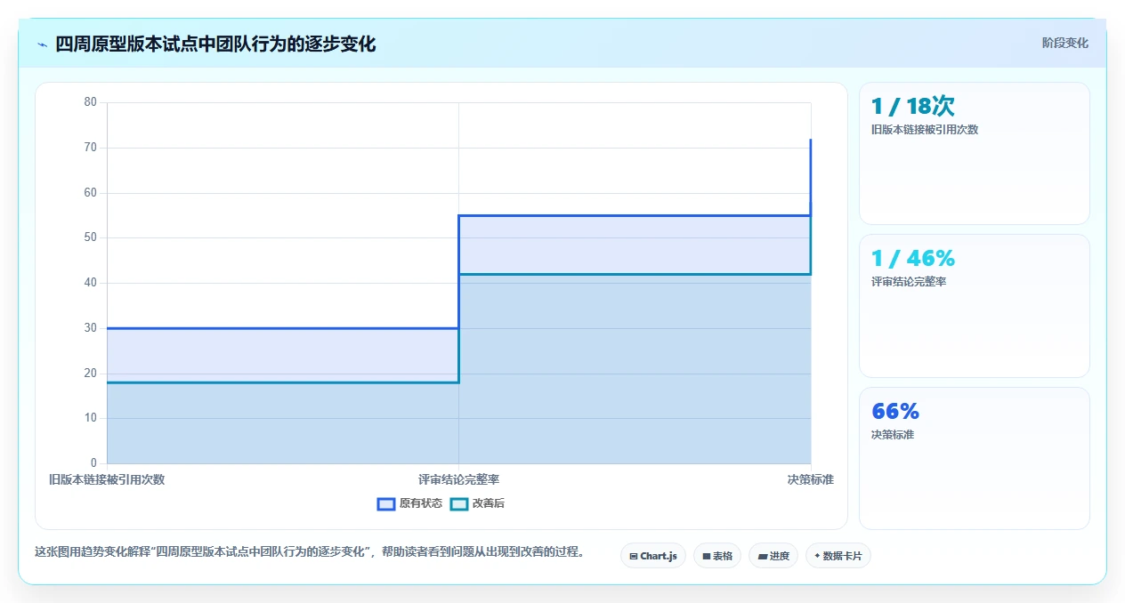Click the 决策标准 x-axis label

click(x=811, y=479)
